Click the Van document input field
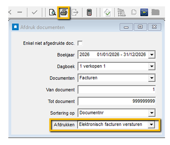Image resolution: width=170 pixels, height=145 pixels. click(117, 89)
